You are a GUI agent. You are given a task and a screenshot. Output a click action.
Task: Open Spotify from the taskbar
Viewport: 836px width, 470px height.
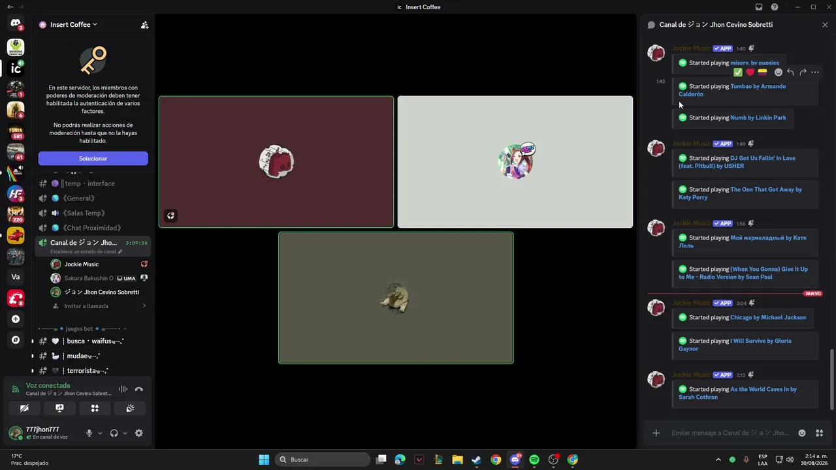click(534, 460)
